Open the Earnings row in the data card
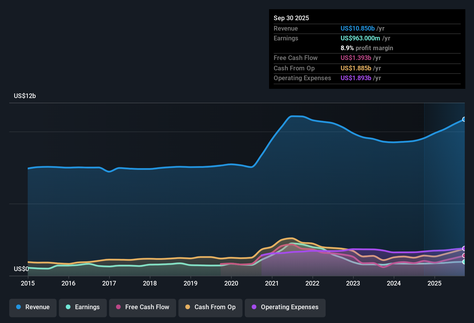Viewport: 474px width, 323px height. [x=286, y=38]
